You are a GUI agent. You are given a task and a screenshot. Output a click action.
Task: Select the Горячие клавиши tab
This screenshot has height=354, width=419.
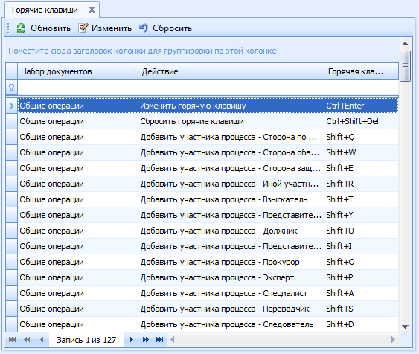[x=45, y=10]
